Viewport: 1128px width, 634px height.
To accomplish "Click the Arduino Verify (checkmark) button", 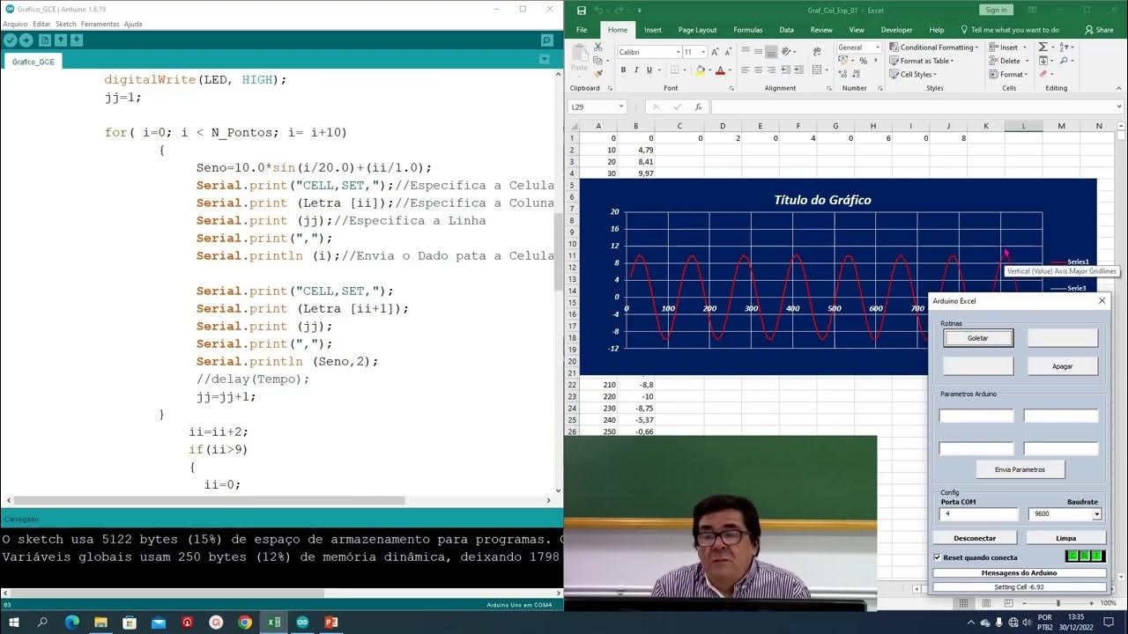I will 10,41.
